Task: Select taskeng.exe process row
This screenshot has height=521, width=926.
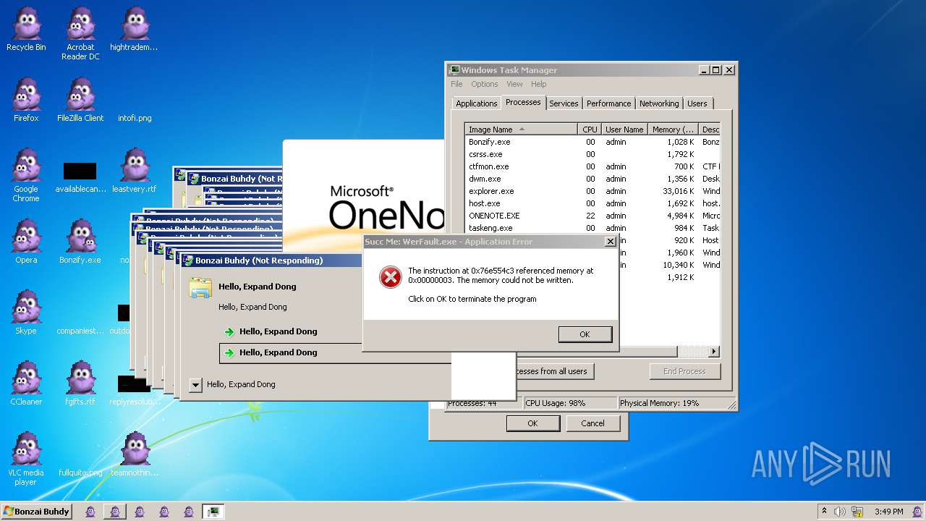Action: (592, 228)
